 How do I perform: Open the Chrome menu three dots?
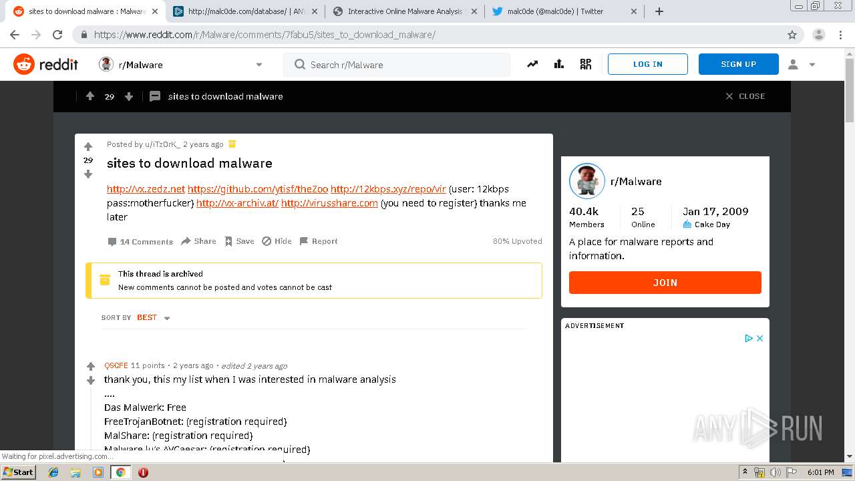(840, 35)
